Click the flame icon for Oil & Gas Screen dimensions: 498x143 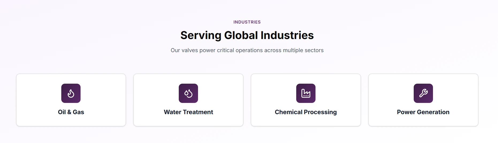tap(71, 93)
